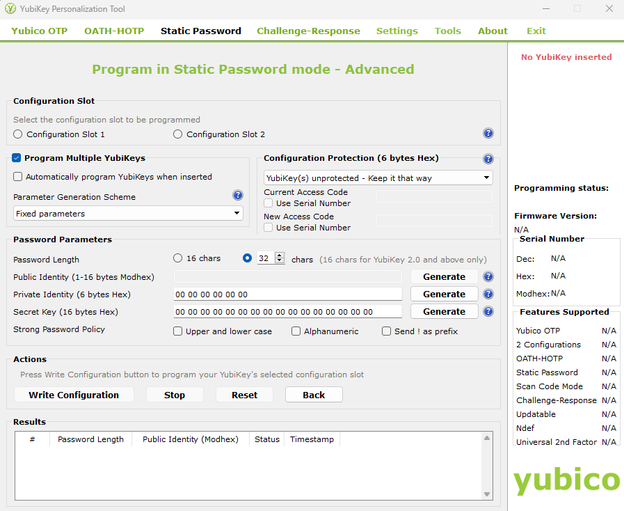Check Use Serial Number under New Access Code
This screenshot has width=624, height=511.
tap(269, 228)
